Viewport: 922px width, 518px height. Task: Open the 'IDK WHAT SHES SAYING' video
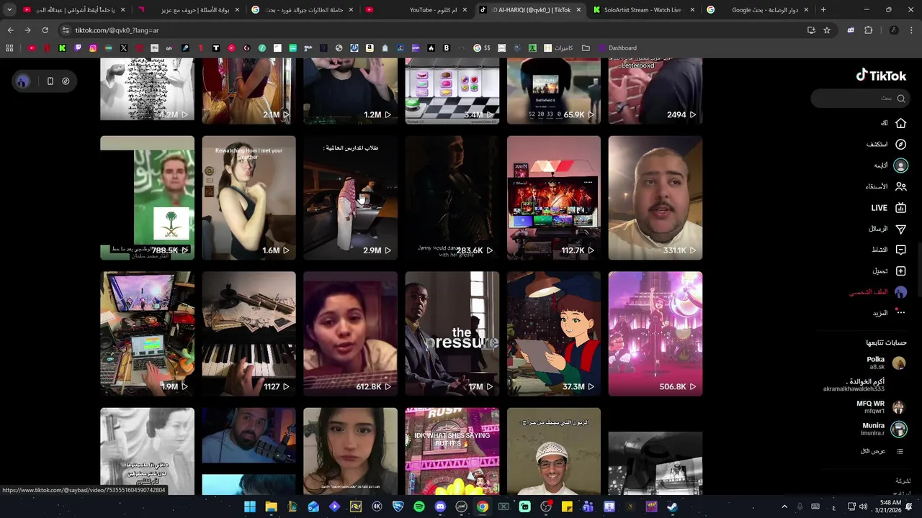pos(452,451)
